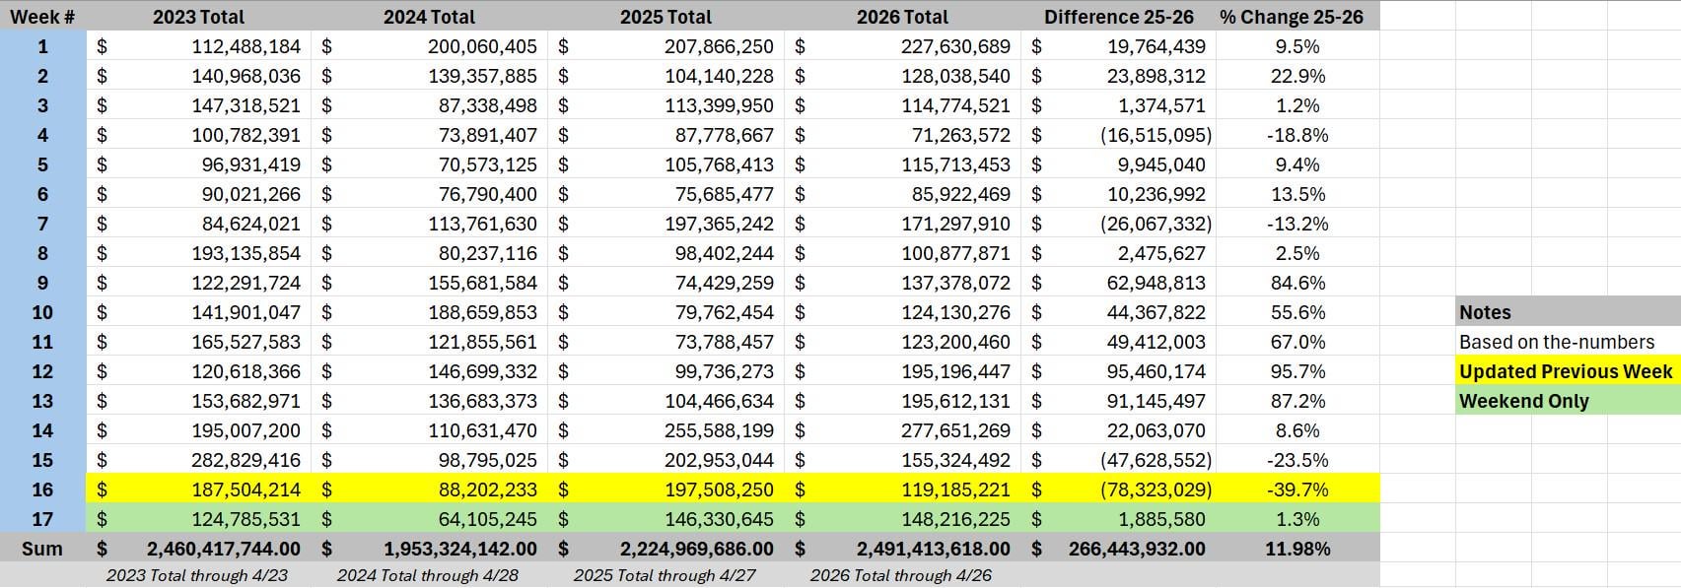Select the Sum row label

click(42, 549)
